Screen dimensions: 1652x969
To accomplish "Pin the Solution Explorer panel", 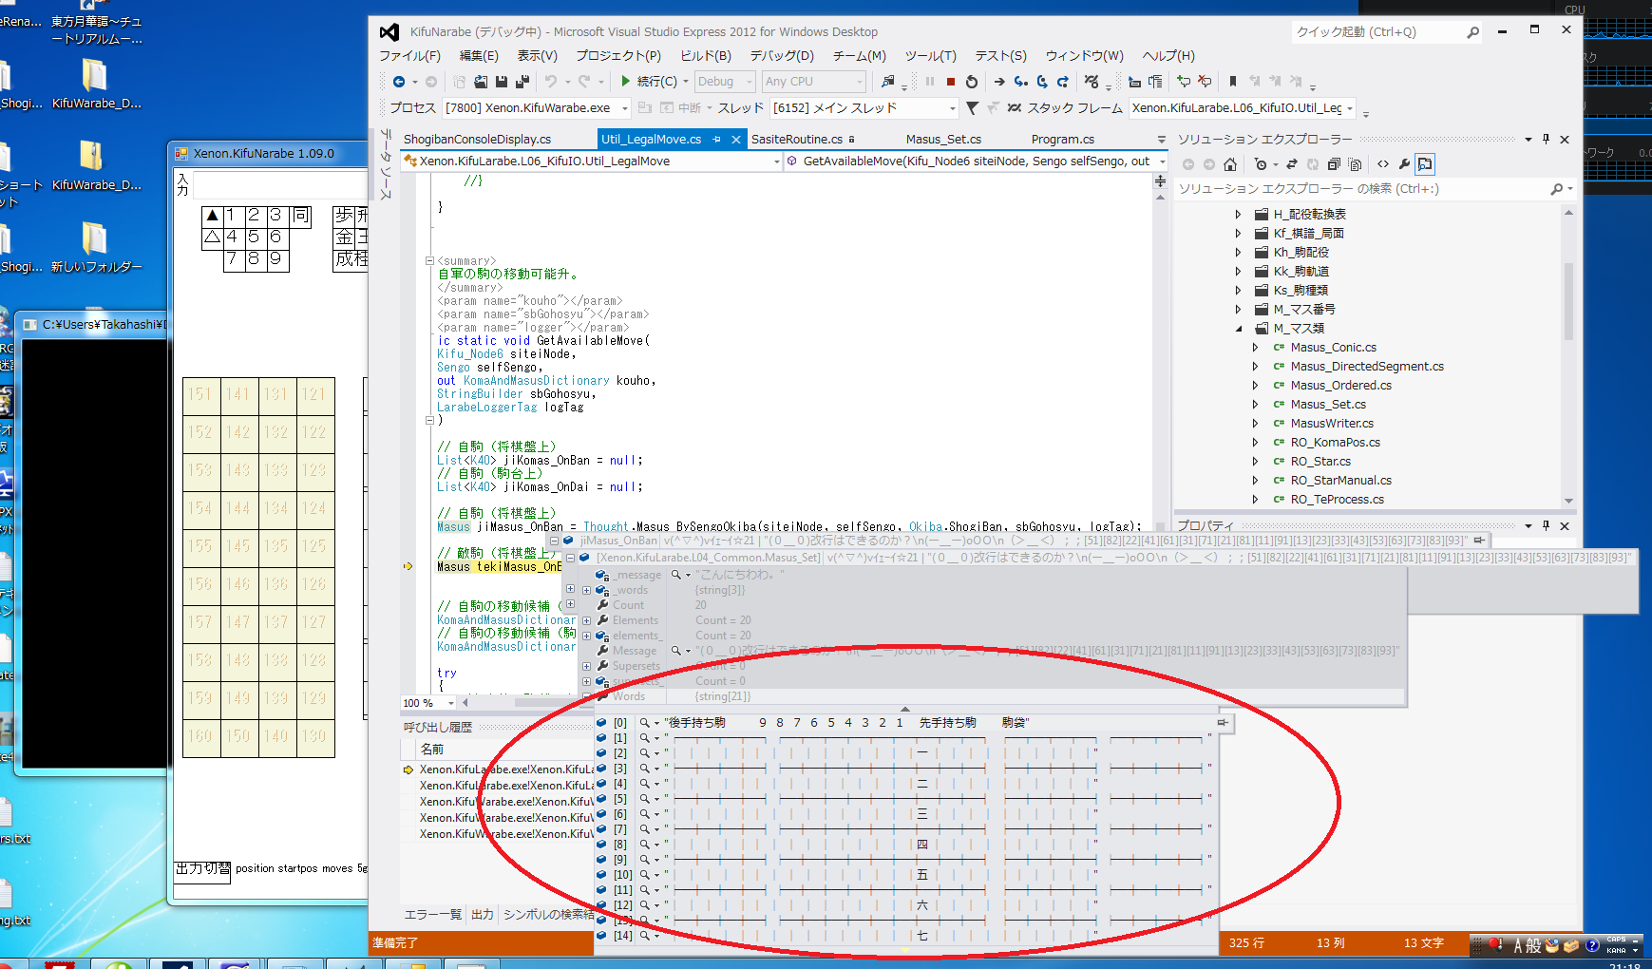I will 1546,140.
